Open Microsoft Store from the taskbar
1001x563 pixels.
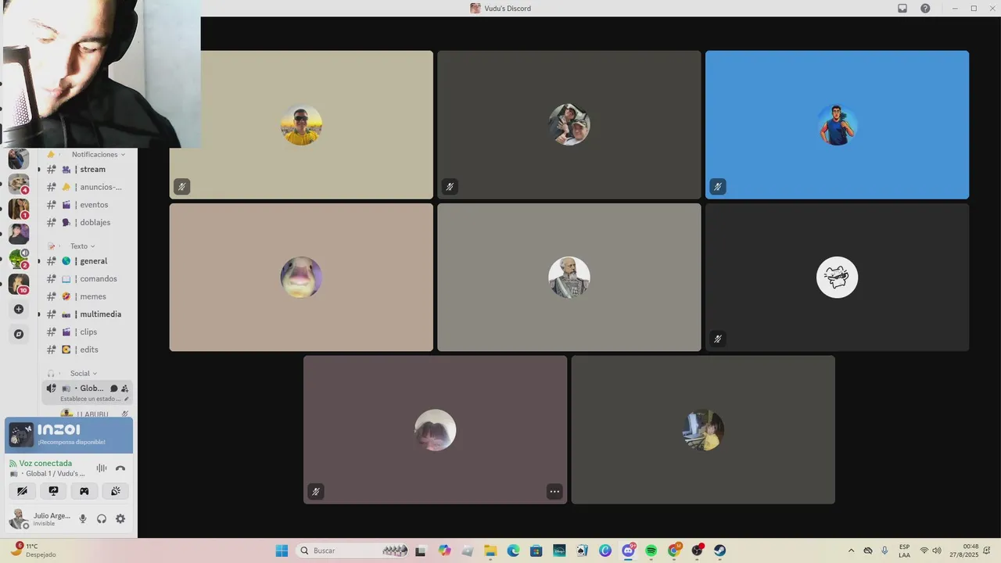[x=536, y=550]
